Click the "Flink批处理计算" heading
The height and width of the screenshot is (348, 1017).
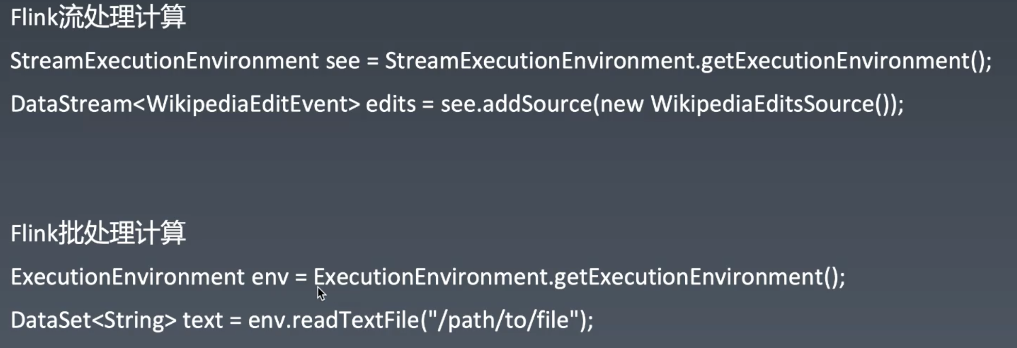coord(98,234)
